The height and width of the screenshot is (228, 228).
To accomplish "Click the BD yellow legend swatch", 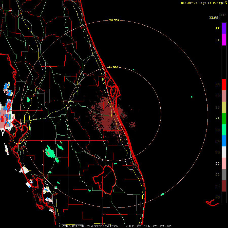I will pos(224,107).
